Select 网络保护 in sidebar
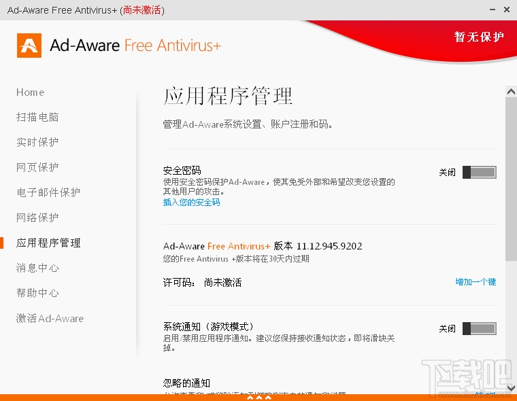This screenshot has height=401, width=517. pos(37,217)
